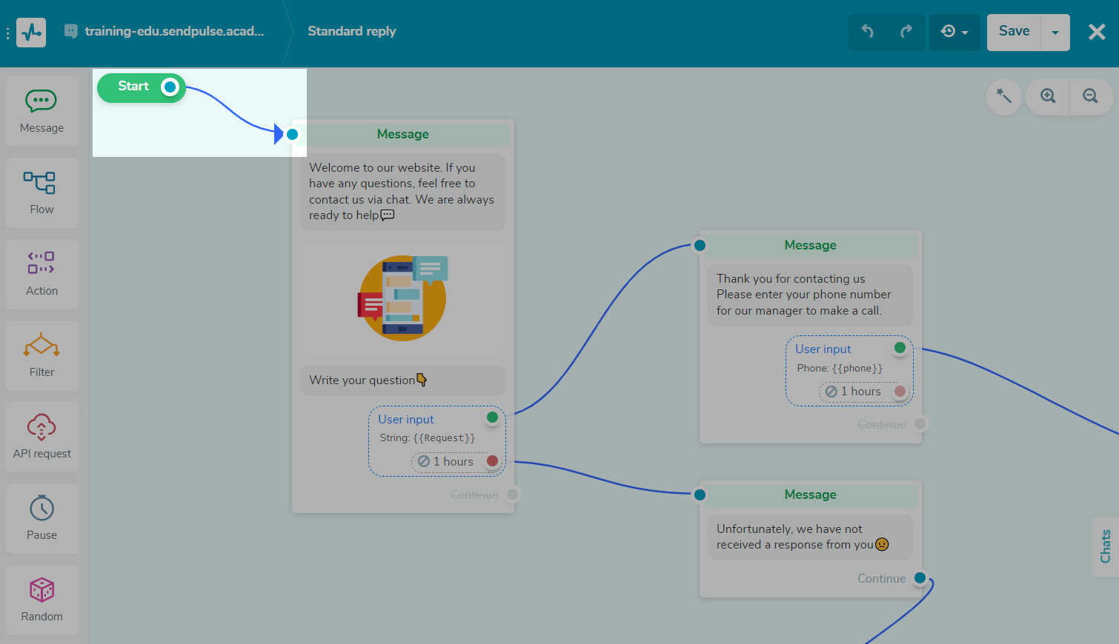This screenshot has height=644, width=1119.
Task: Select the Filter block in the sidebar
Action: [x=41, y=355]
